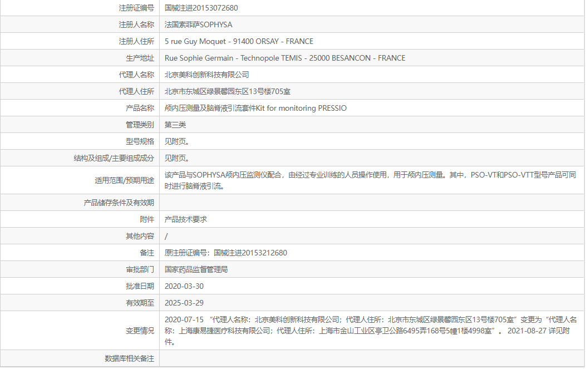Click the 批准日期 label
This screenshot has width=586, height=369.
point(140,287)
